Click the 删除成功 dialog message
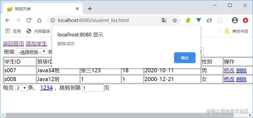 click(x=66, y=44)
